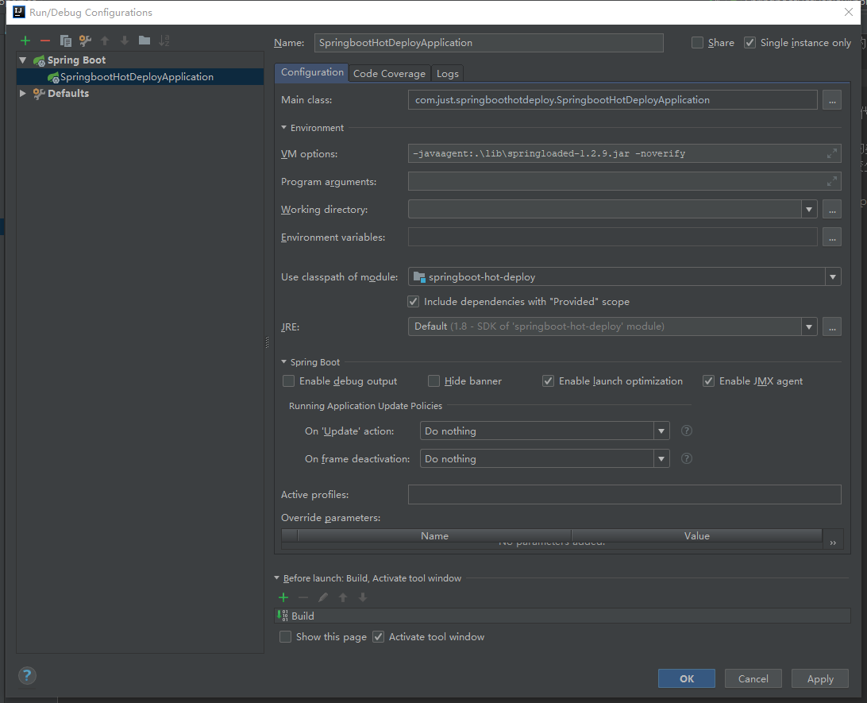Toggle the Share checkbox
Image resolution: width=867 pixels, height=703 pixels.
pyautogui.click(x=697, y=43)
